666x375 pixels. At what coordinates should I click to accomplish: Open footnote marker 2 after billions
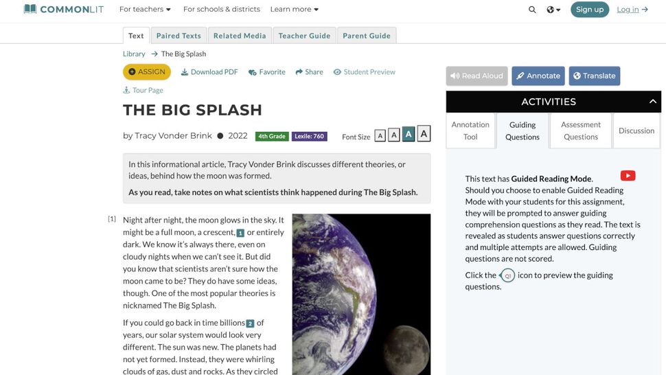point(250,323)
